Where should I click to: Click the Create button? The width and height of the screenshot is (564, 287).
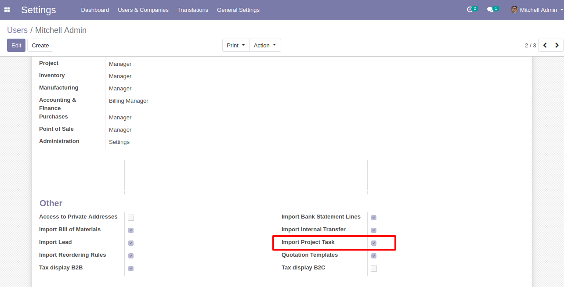click(40, 45)
